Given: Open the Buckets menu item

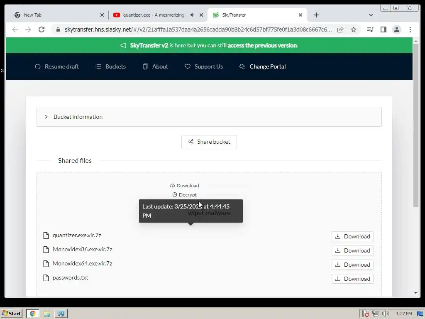Looking at the screenshot, I should click(x=110, y=66).
